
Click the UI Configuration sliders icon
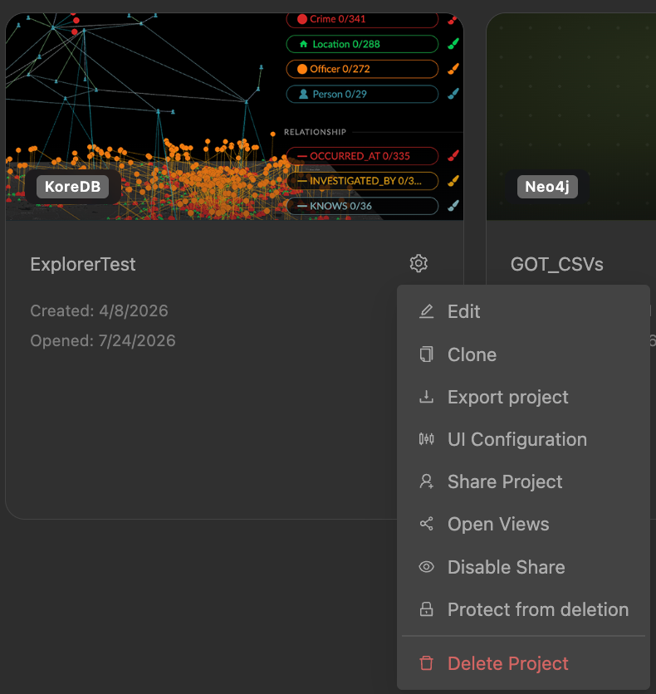(x=426, y=439)
